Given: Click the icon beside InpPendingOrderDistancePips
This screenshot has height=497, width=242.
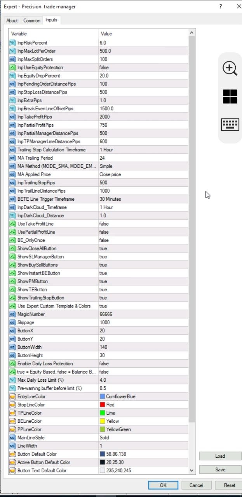Looking at the screenshot, I should [12, 84].
